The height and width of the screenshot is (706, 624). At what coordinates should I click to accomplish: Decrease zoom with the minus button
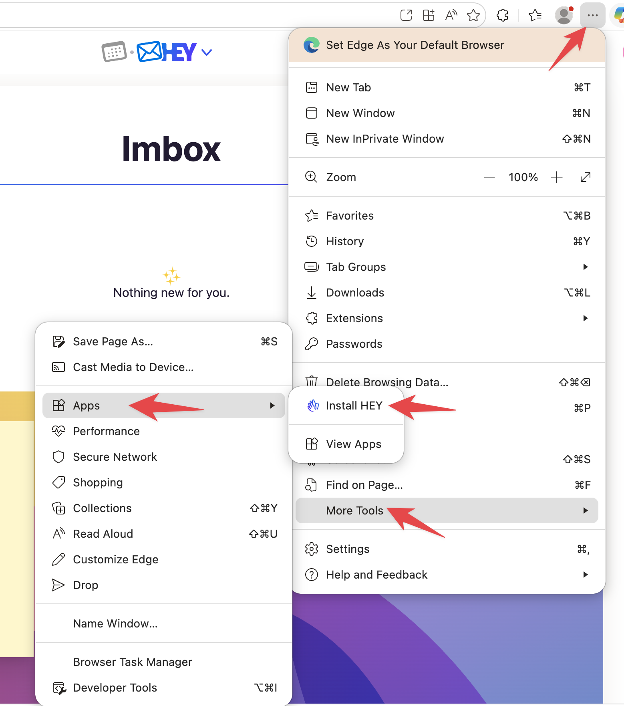coord(489,177)
